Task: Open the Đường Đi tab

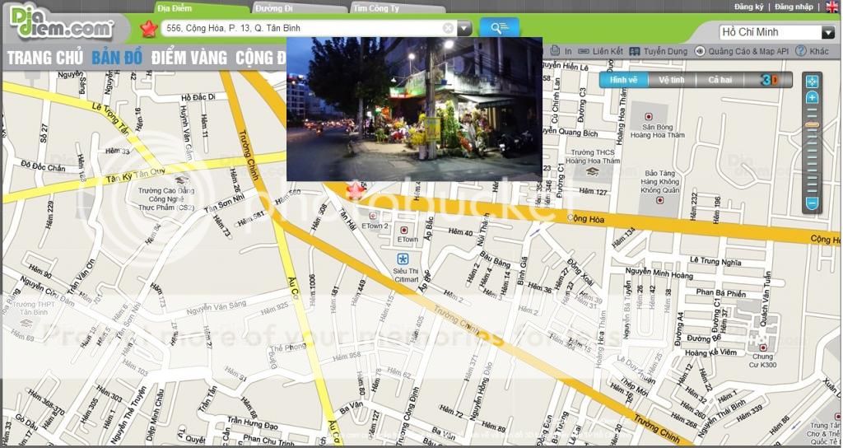Action: [x=274, y=7]
